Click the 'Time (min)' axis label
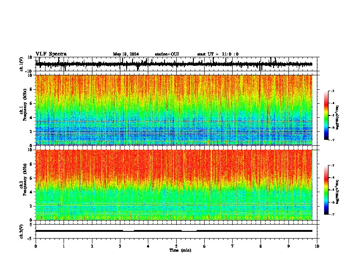This screenshot has height=276, width=357. pyautogui.click(x=180, y=250)
